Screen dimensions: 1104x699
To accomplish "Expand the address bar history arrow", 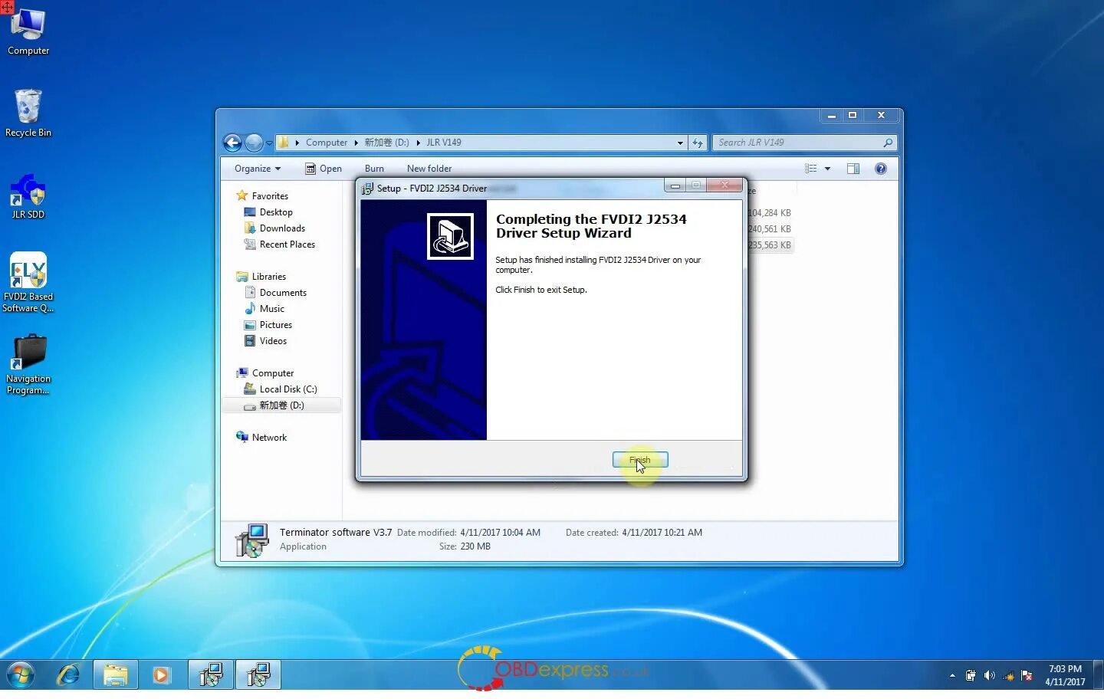I will [679, 143].
